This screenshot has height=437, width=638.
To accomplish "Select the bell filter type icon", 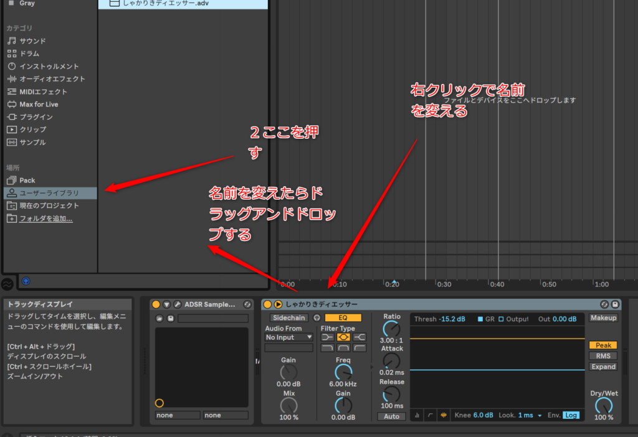I will 343,337.
